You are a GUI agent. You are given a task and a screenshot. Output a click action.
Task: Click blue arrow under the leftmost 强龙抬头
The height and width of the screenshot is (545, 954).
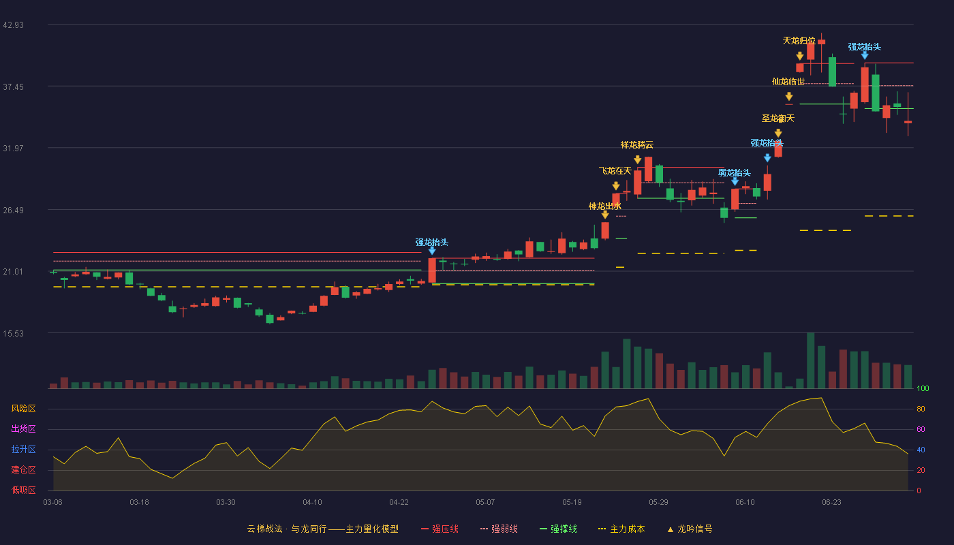(x=432, y=251)
